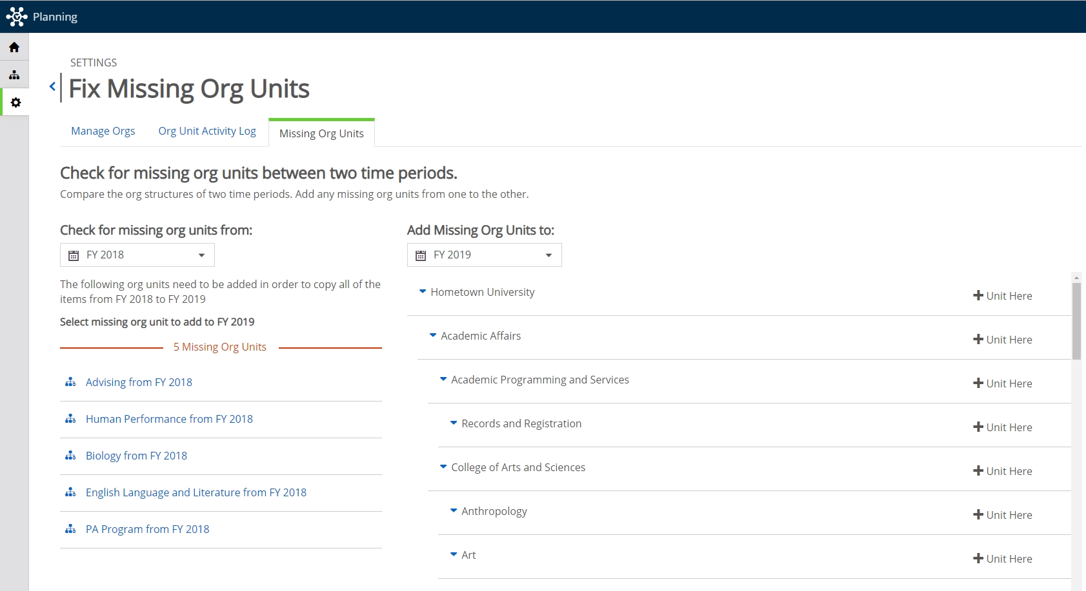Viewport: 1086px width, 591px height.
Task: Click org icon beside Biology from FY 2018
Action: (x=70, y=456)
